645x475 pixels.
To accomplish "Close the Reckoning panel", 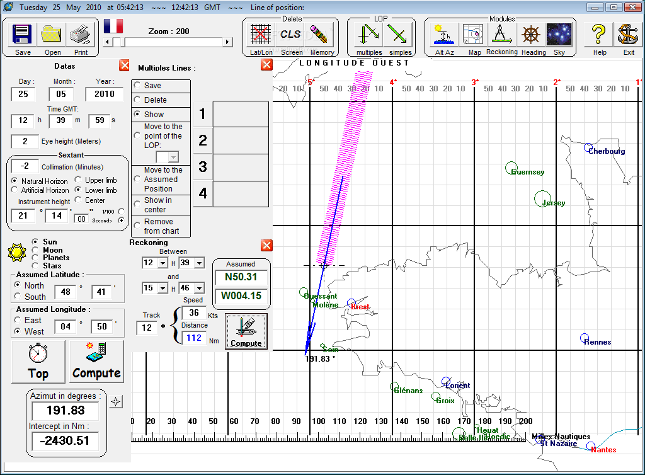I will click(x=266, y=246).
